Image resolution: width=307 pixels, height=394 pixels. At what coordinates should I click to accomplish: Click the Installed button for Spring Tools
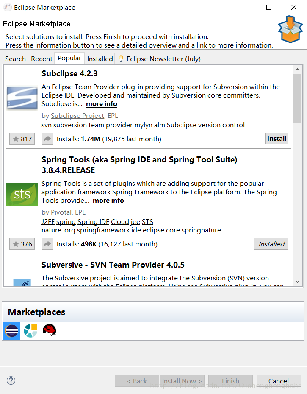(x=271, y=244)
